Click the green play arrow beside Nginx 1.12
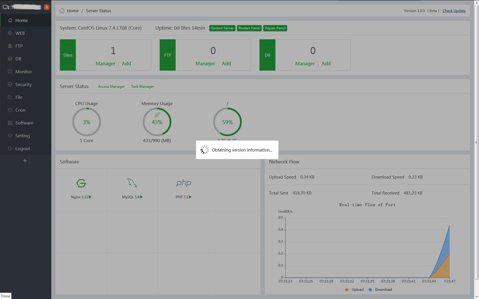Viewport: 479px width, 299px height. (x=90, y=197)
